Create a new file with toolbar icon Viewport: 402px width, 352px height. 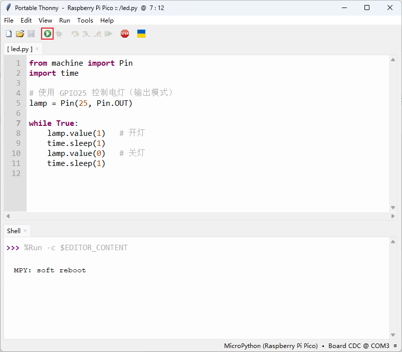tap(9, 34)
